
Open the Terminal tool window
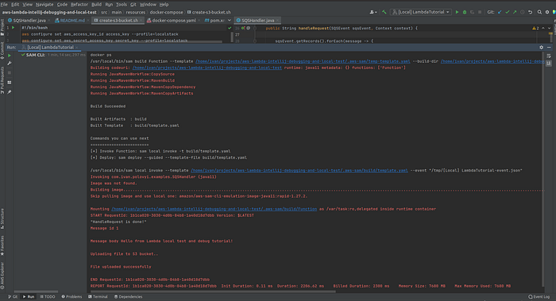click(x=98, y=297)
